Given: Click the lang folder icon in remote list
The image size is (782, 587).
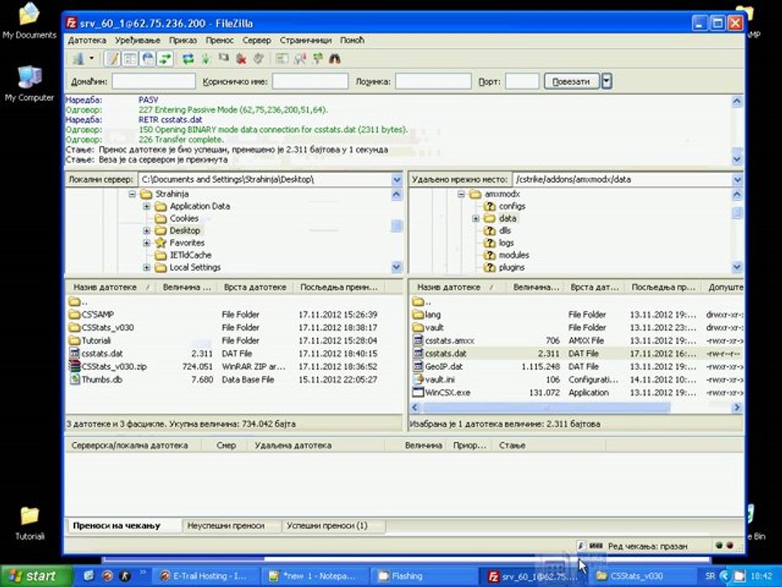Looking at the screenshot, I should 418,315.
